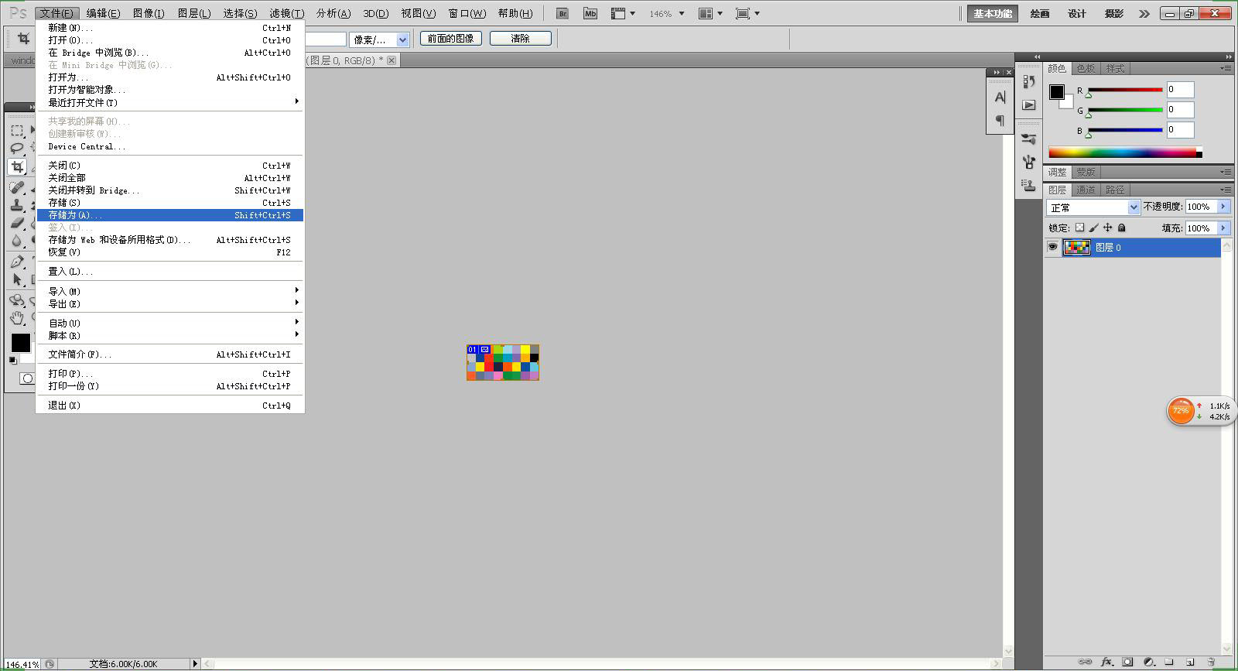
Task: Open the fill 填充 slider arrow
Action: 1223,228
